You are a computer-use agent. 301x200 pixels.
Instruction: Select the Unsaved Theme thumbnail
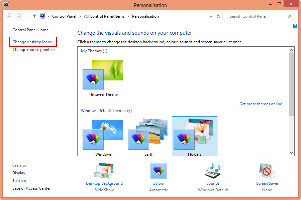point(103,78)
